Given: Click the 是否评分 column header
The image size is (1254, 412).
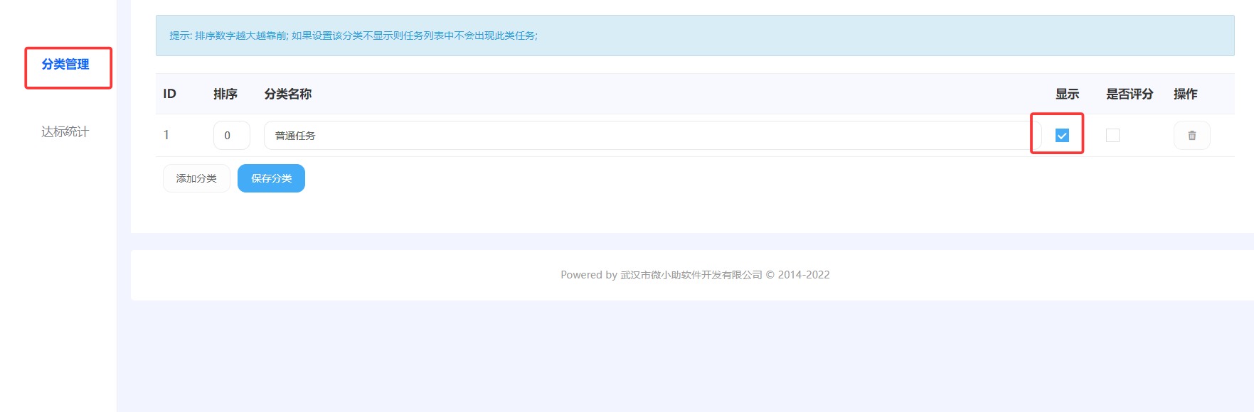Looking at the screenshot, I should 1130,94.
